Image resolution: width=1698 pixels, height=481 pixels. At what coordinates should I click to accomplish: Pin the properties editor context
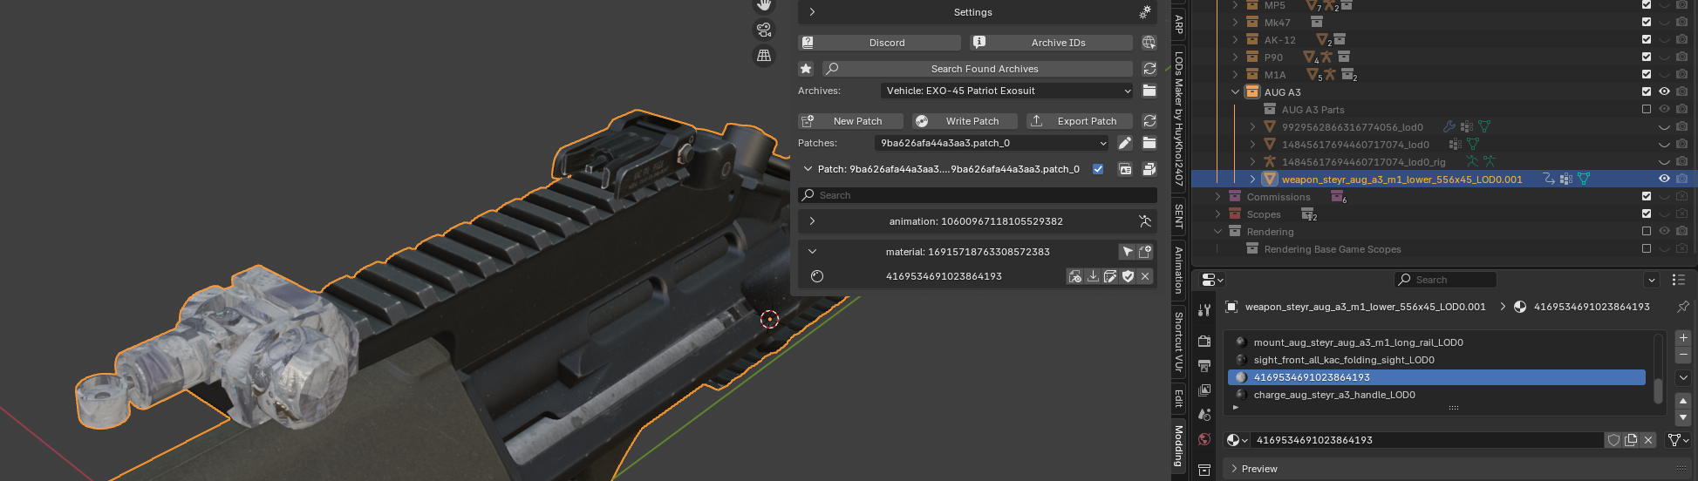point(1682,307)
